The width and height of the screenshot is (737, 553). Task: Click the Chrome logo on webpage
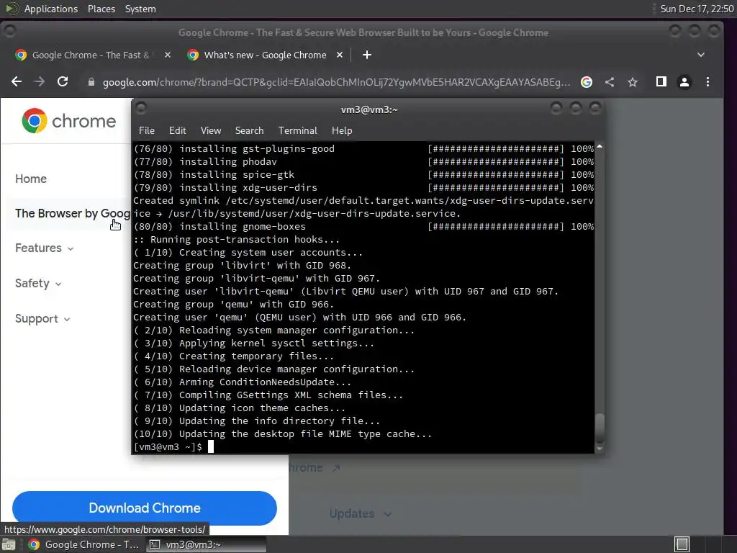pos(68,121)
